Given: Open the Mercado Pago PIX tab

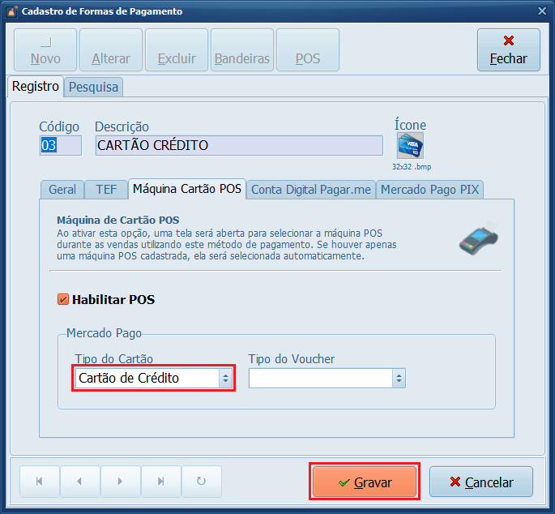Looking at the screenshot, I should click(x=429, y=190).
